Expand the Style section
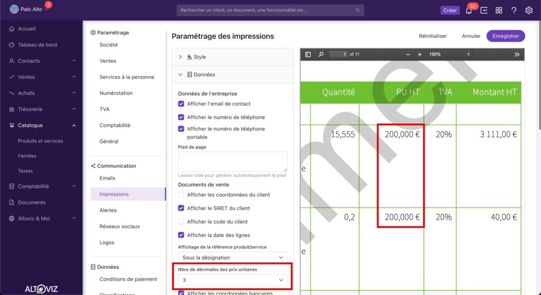Viewport: 541px width, 295px height. pyautogui.click(x=232, y=57)
